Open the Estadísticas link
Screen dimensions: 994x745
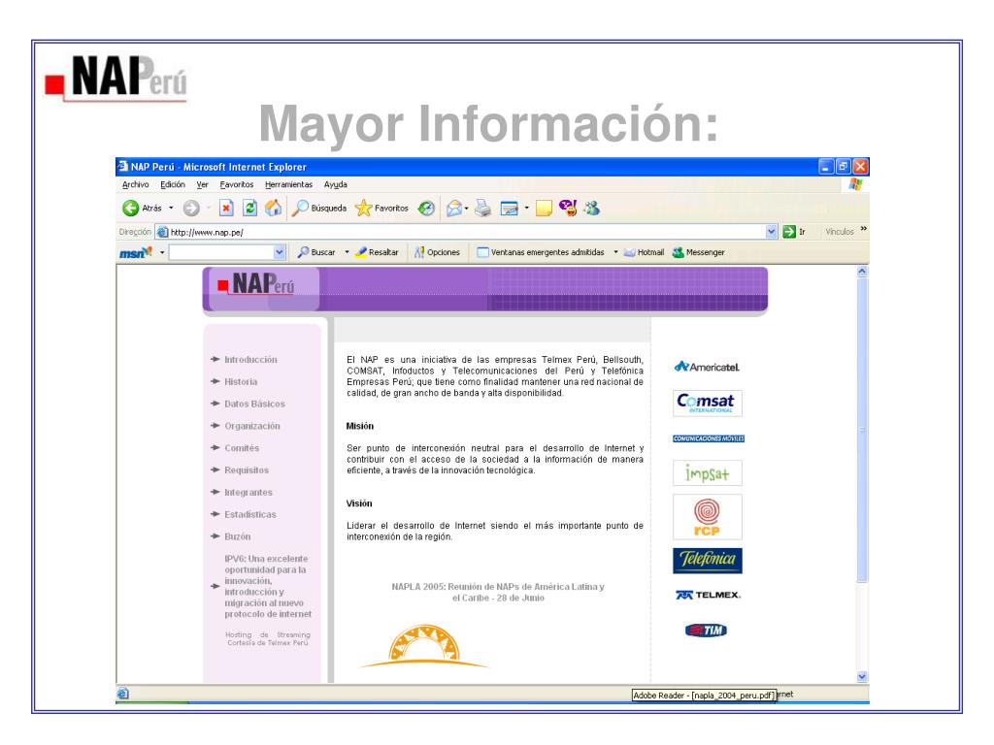click(x=250, y=514)
